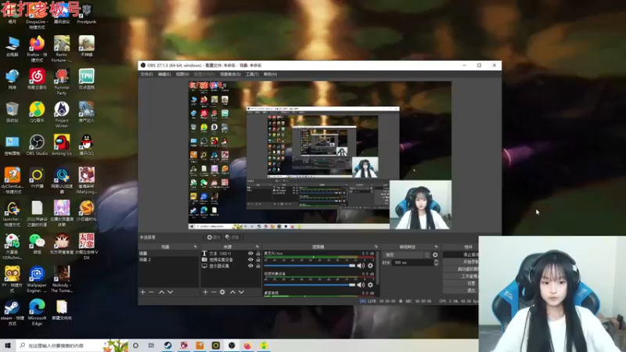Open the Among Us desktop icon

[x=62, y=145]
